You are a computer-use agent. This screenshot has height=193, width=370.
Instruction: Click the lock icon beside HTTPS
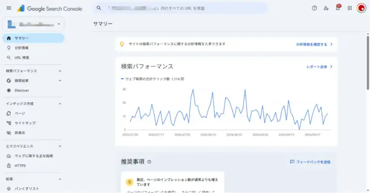pyautogui.click(x=9, y=166)
